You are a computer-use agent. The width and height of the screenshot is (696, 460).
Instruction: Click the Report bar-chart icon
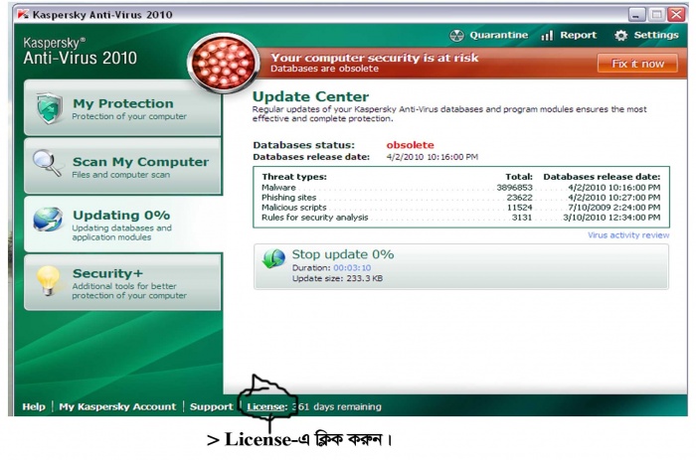tap(547, 36)
